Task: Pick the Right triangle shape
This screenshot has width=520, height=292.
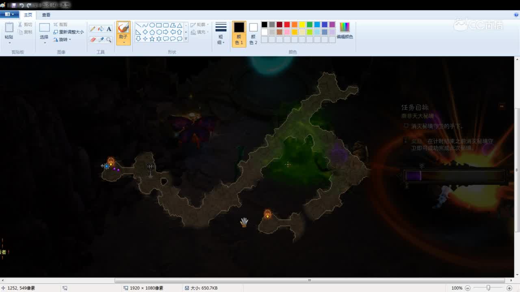Action: [x=139, y=32]
